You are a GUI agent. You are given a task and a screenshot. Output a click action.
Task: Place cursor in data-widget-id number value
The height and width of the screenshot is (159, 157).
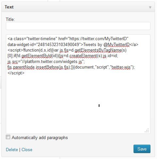pos(58,44)
